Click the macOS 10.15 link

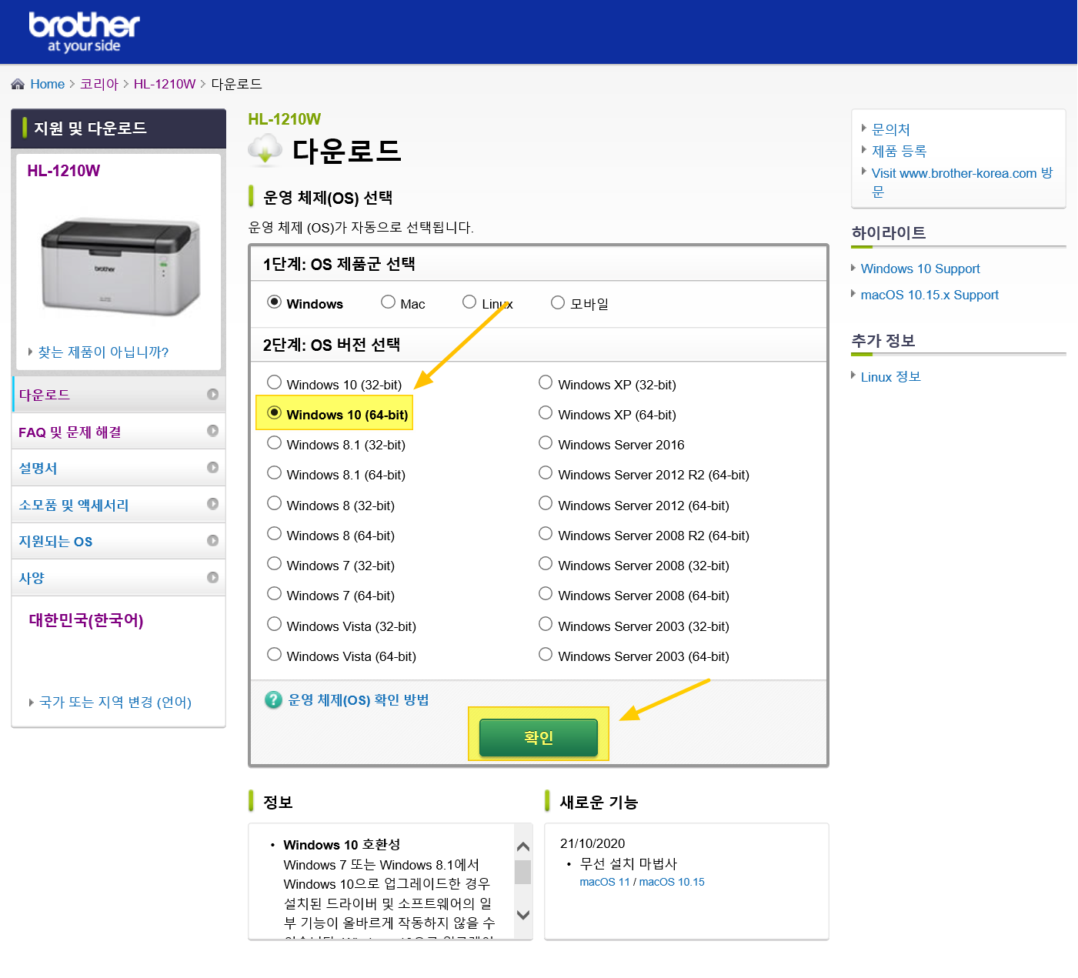pyautogui.click(x=672, y=882)
